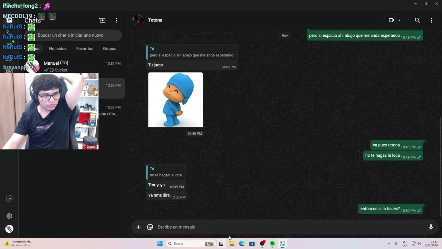Image resolution: width=442 pixels, height=249 pixels.
Task: Open Microsoft Store from taskbar
Action: point(252,243)
